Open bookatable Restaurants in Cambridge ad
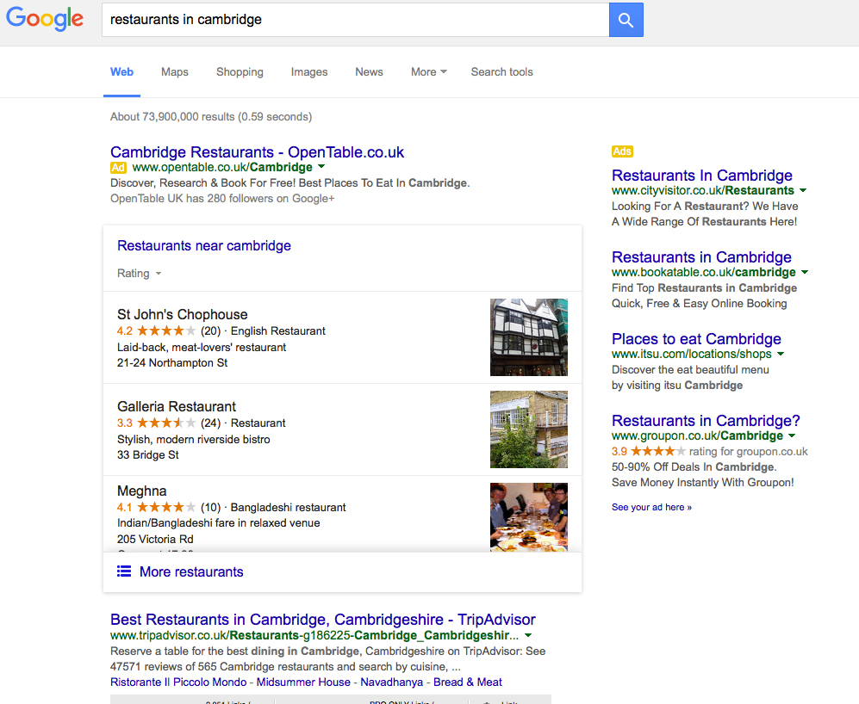The height and width of the screenshot is (704, 859). pyautogui.click(x=701, y=256)
